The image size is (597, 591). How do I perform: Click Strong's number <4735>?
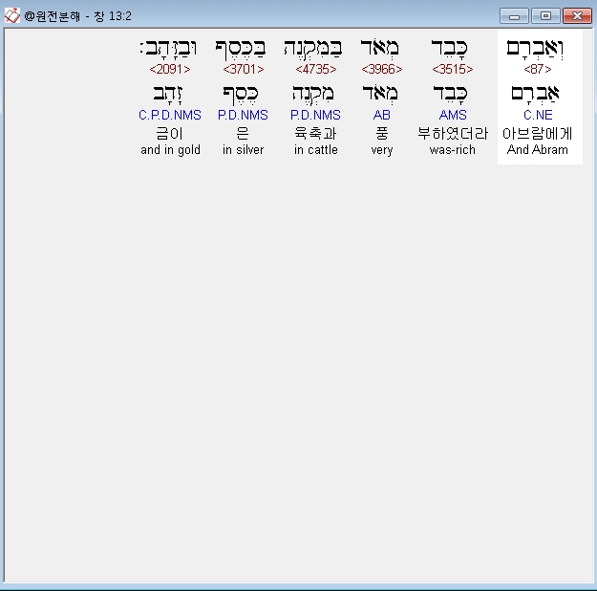click(315, 69)
